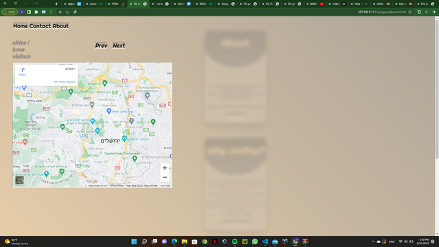Show hidden system tray icons
This screenshot has height=247, width=439.
click(373, 242)
